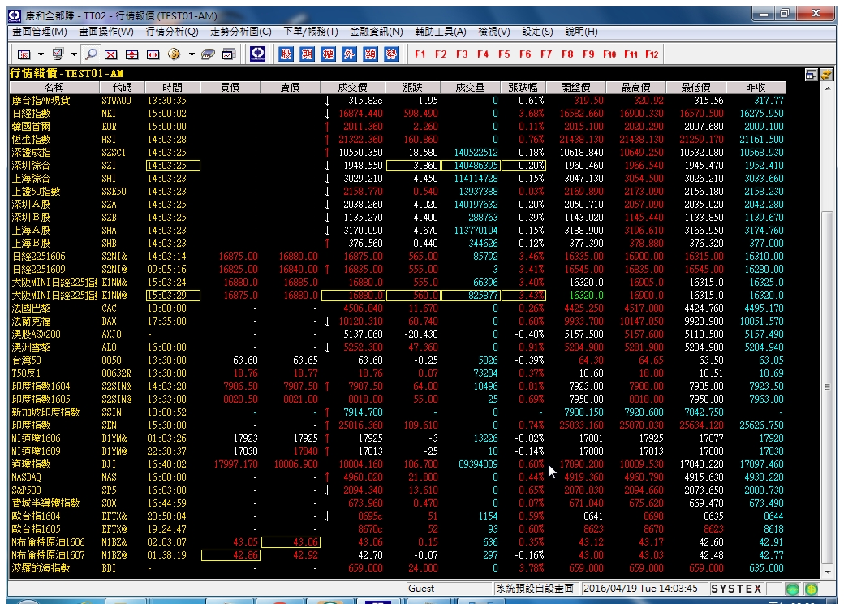Image resolution: width=844 pixels, height=604 pixels.
Task: Click the blue 勢 trend category button
Action: point(391,54)
